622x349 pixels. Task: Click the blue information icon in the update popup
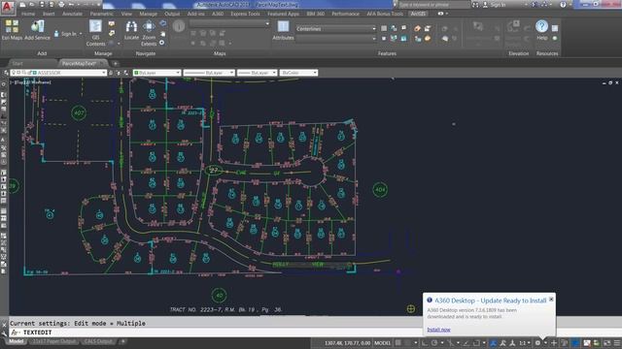click(430, 301)
